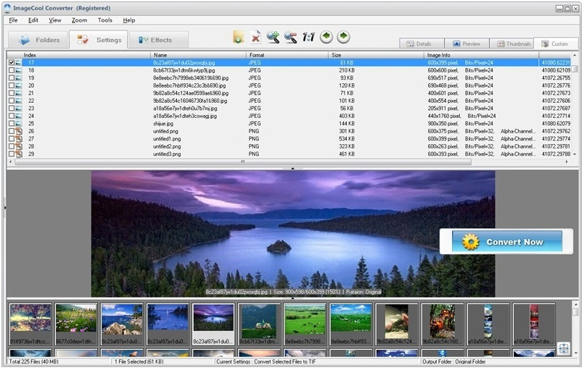584x370 pixels.
Task: Open the Tools menu
Action: click(105, 20)
